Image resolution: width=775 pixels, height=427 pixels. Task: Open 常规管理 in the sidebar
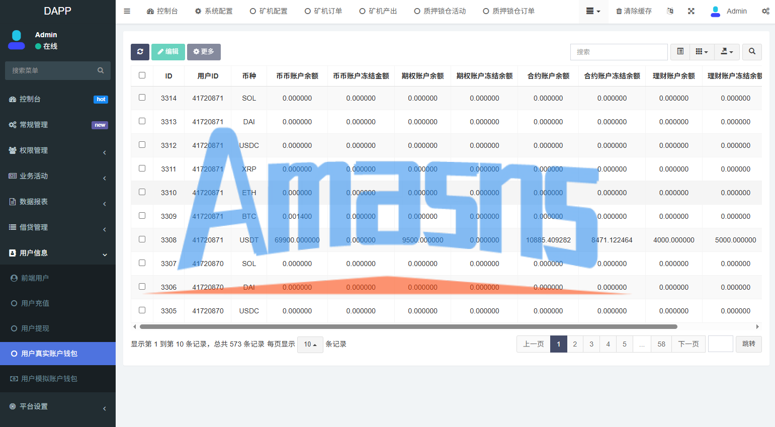(58, 125)
